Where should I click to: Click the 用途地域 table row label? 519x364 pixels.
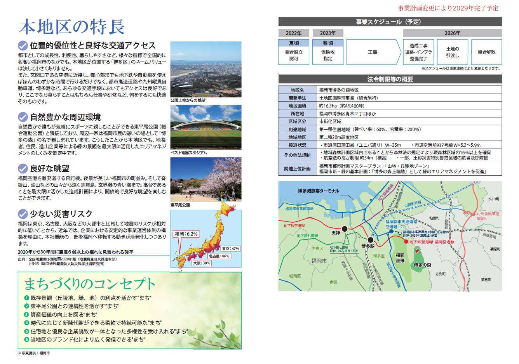tap(298, 130)
